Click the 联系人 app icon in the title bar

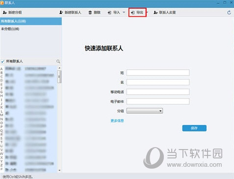point(2,3)
